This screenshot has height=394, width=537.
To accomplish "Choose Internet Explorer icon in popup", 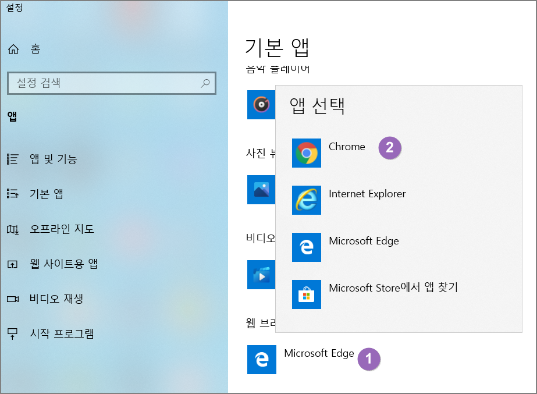I will click(x=307, y=200).
